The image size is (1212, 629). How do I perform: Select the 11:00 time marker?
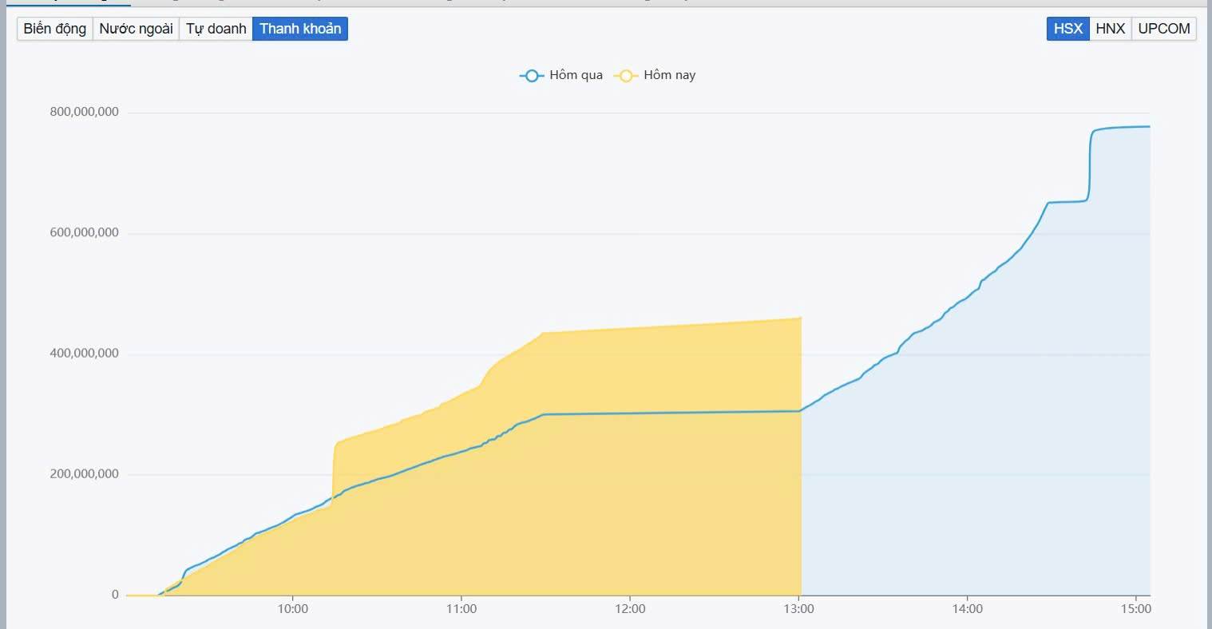coord(461,609)
